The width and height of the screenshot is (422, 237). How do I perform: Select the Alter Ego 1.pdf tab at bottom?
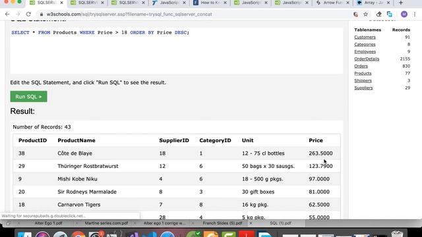click(x=48, y=223)
